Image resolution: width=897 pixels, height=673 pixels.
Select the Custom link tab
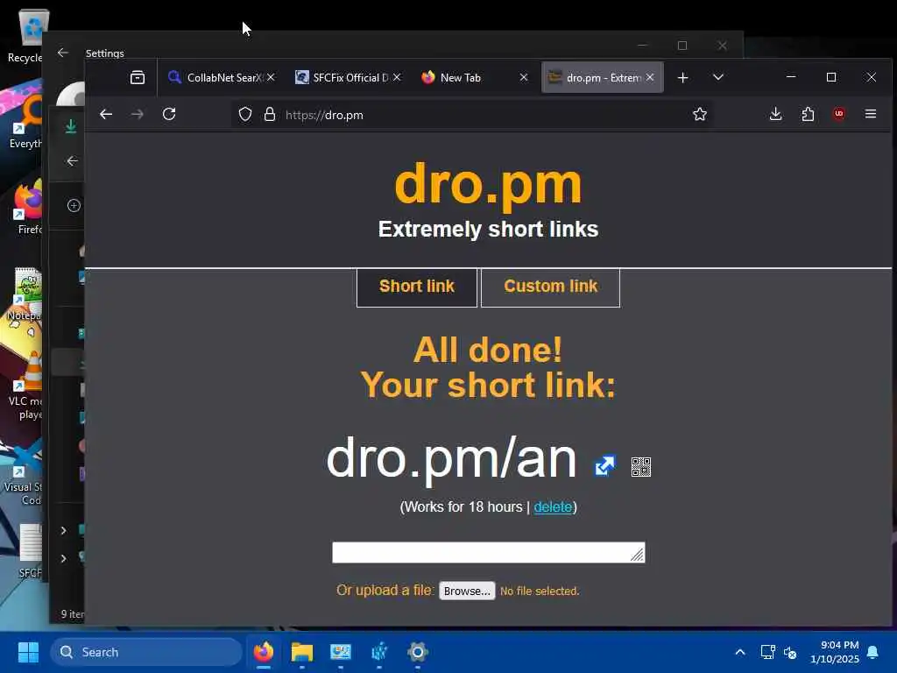click(x=550, y=287)
